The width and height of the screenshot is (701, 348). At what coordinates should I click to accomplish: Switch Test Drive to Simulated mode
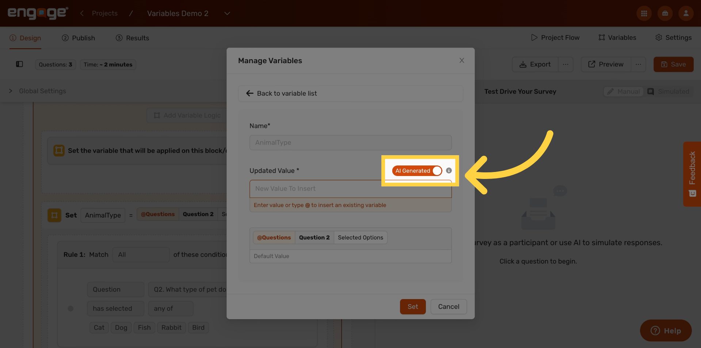(668, 92)
